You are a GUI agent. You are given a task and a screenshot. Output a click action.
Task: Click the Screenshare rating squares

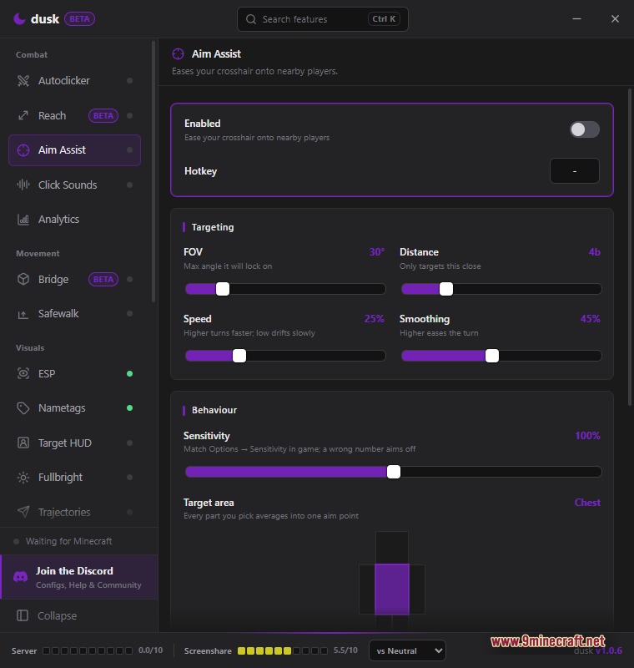283,650
